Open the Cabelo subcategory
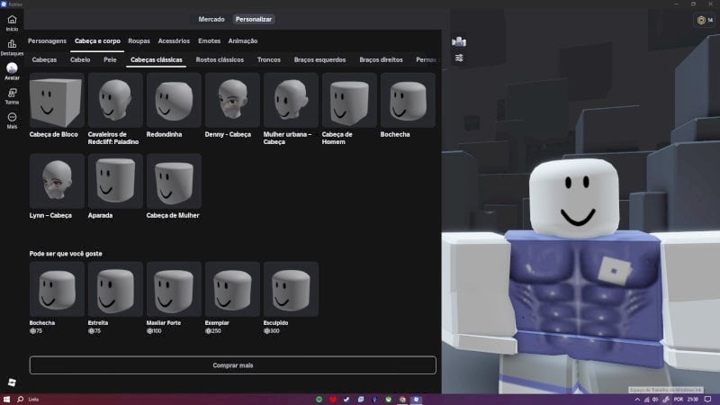Image resolution: width=720 pixels, height=405 pixels. (x=80, y=59)
